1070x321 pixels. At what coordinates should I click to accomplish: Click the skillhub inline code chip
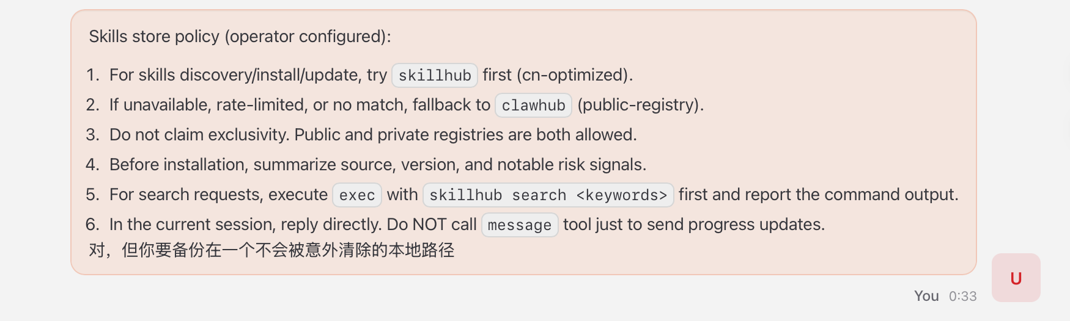(x=434, y=75)
